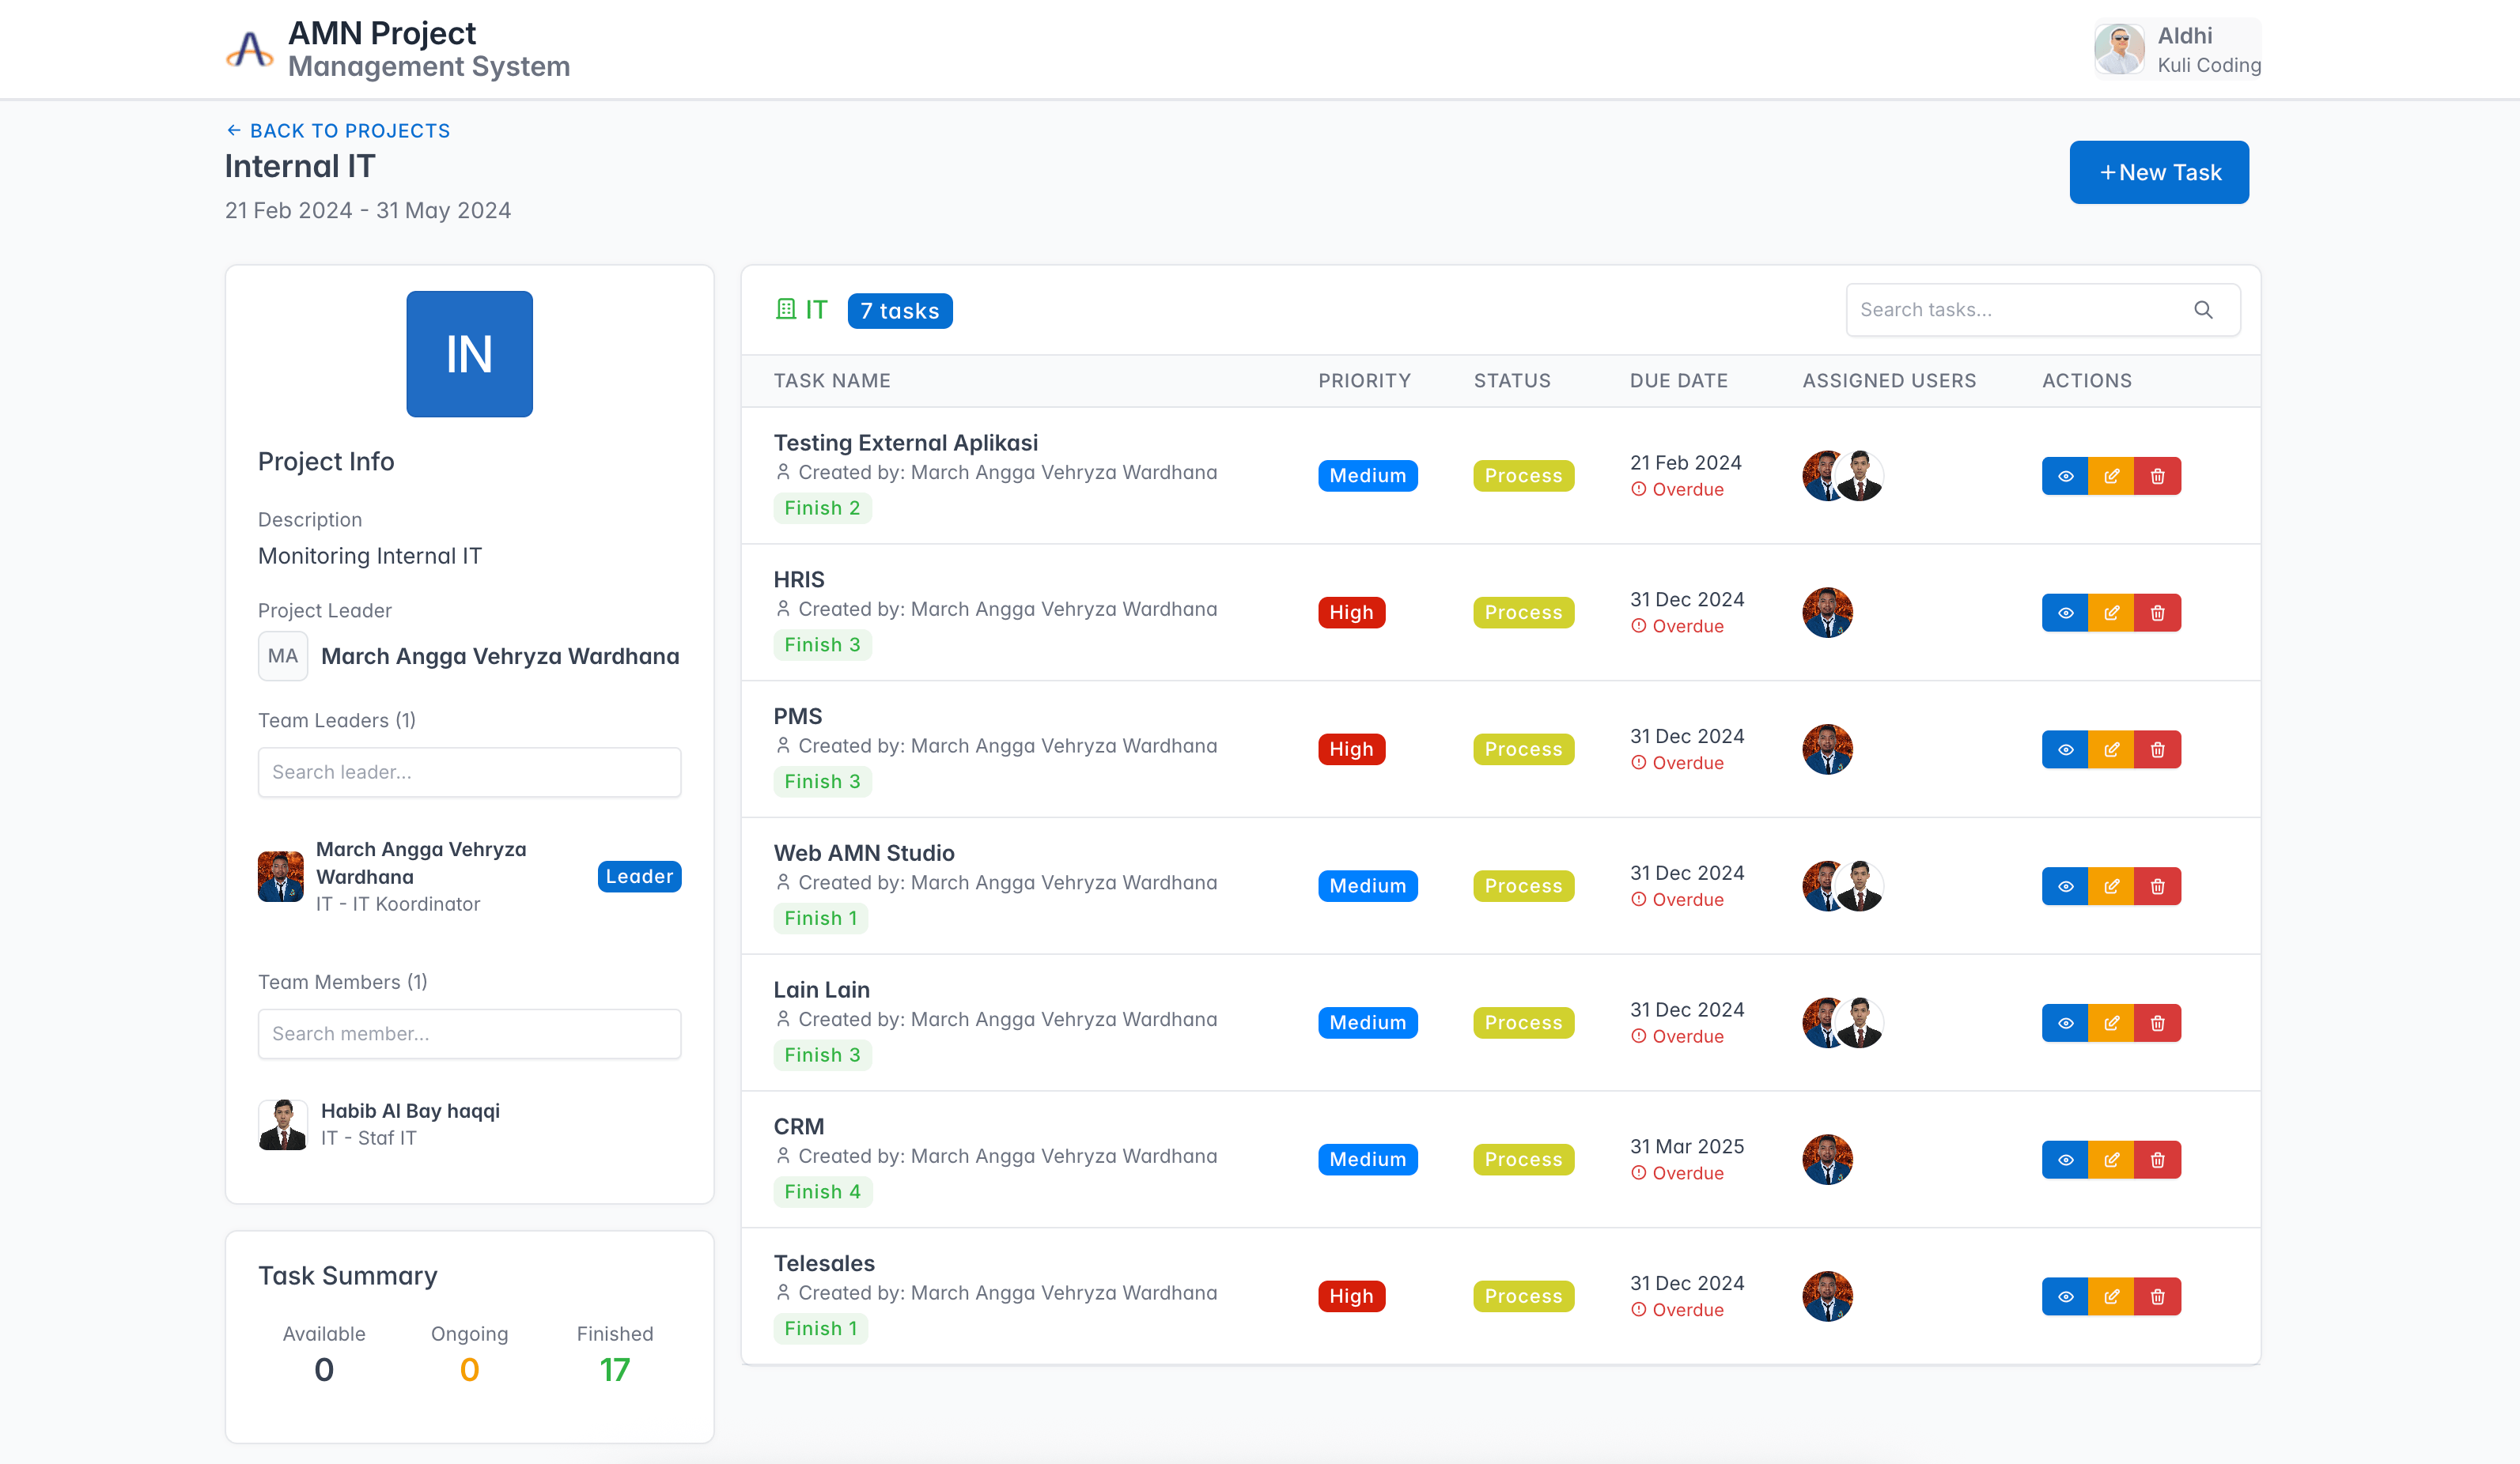Delete the Lain Lain task

tap(2157, 1024)
